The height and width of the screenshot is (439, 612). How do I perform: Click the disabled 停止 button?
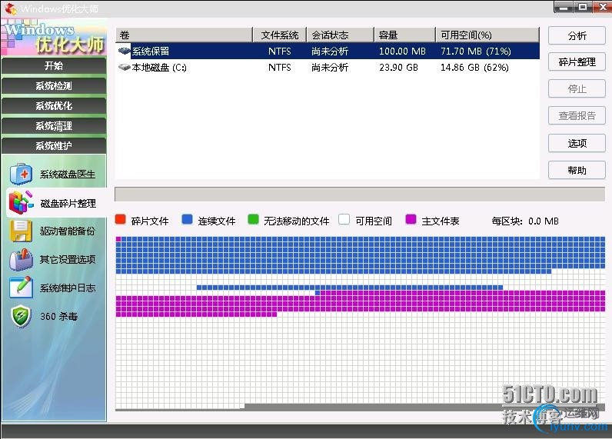coord(577,89)
